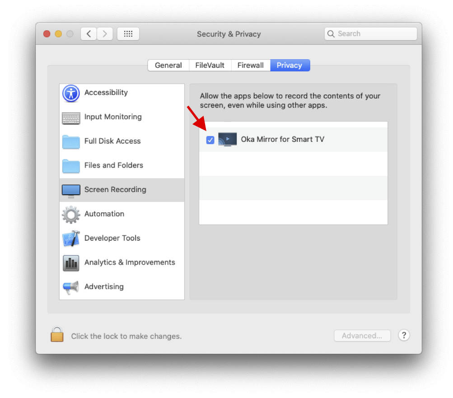Click the padlock to unlock changes
This screenshot has width=453, height=398.
point(57,334)
